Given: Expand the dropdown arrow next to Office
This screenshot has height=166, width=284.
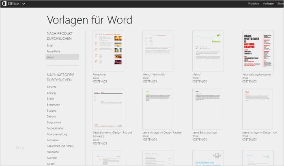Looking at the screenshot, I should pos(24,4).
